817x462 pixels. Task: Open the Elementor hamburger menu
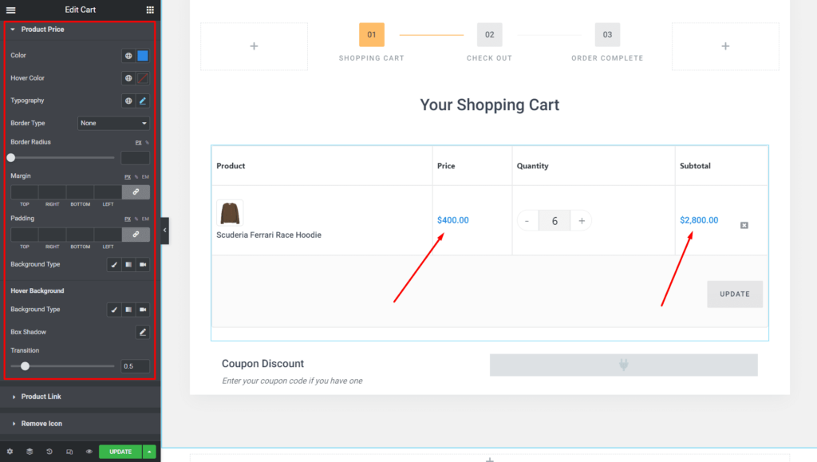[10, 10]
